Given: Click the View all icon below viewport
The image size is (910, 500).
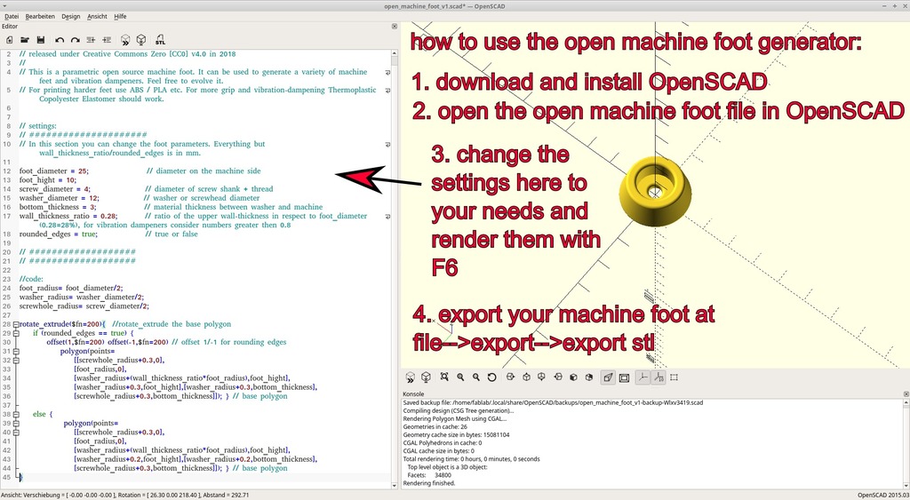Looking at the screenshot, I should coord(443,377).
